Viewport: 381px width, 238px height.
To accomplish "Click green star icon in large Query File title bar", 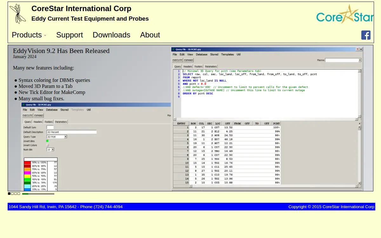I will click(173, 50).
